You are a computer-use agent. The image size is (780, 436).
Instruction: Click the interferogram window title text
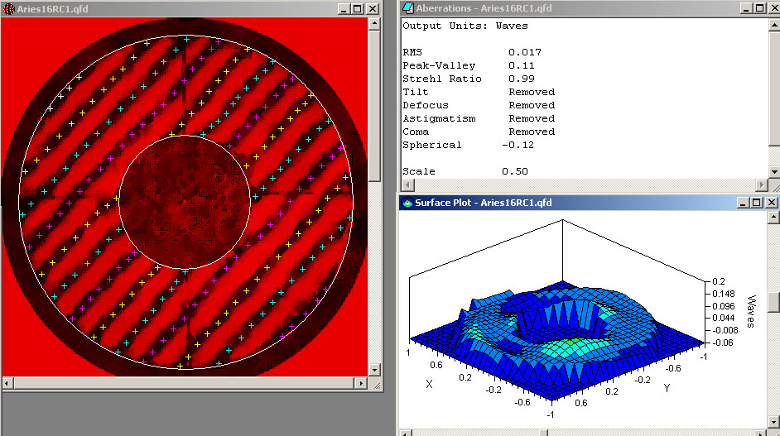tap(52, 9)
